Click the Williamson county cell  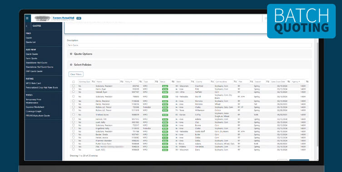[x=200, y=110]
